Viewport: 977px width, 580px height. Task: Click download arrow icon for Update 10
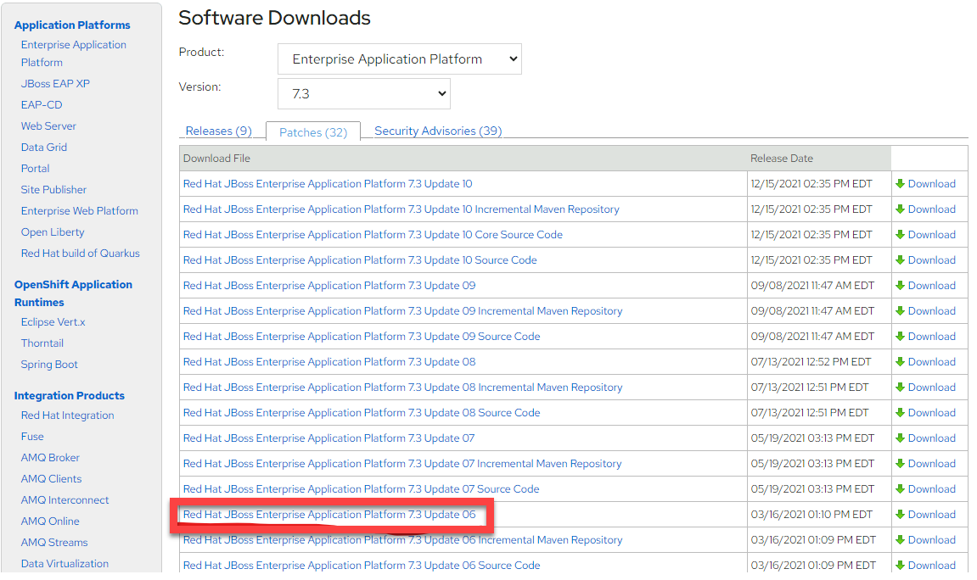pos(900,184)
